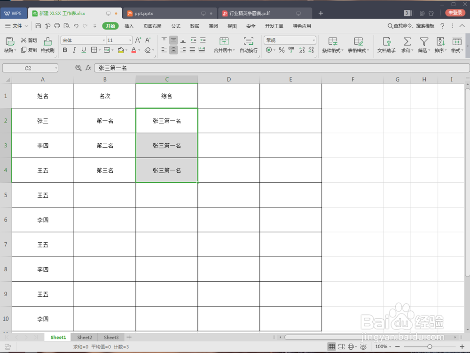470x353 pixels.
Task: Click the formula bar input
Action: tap(282, 68)
